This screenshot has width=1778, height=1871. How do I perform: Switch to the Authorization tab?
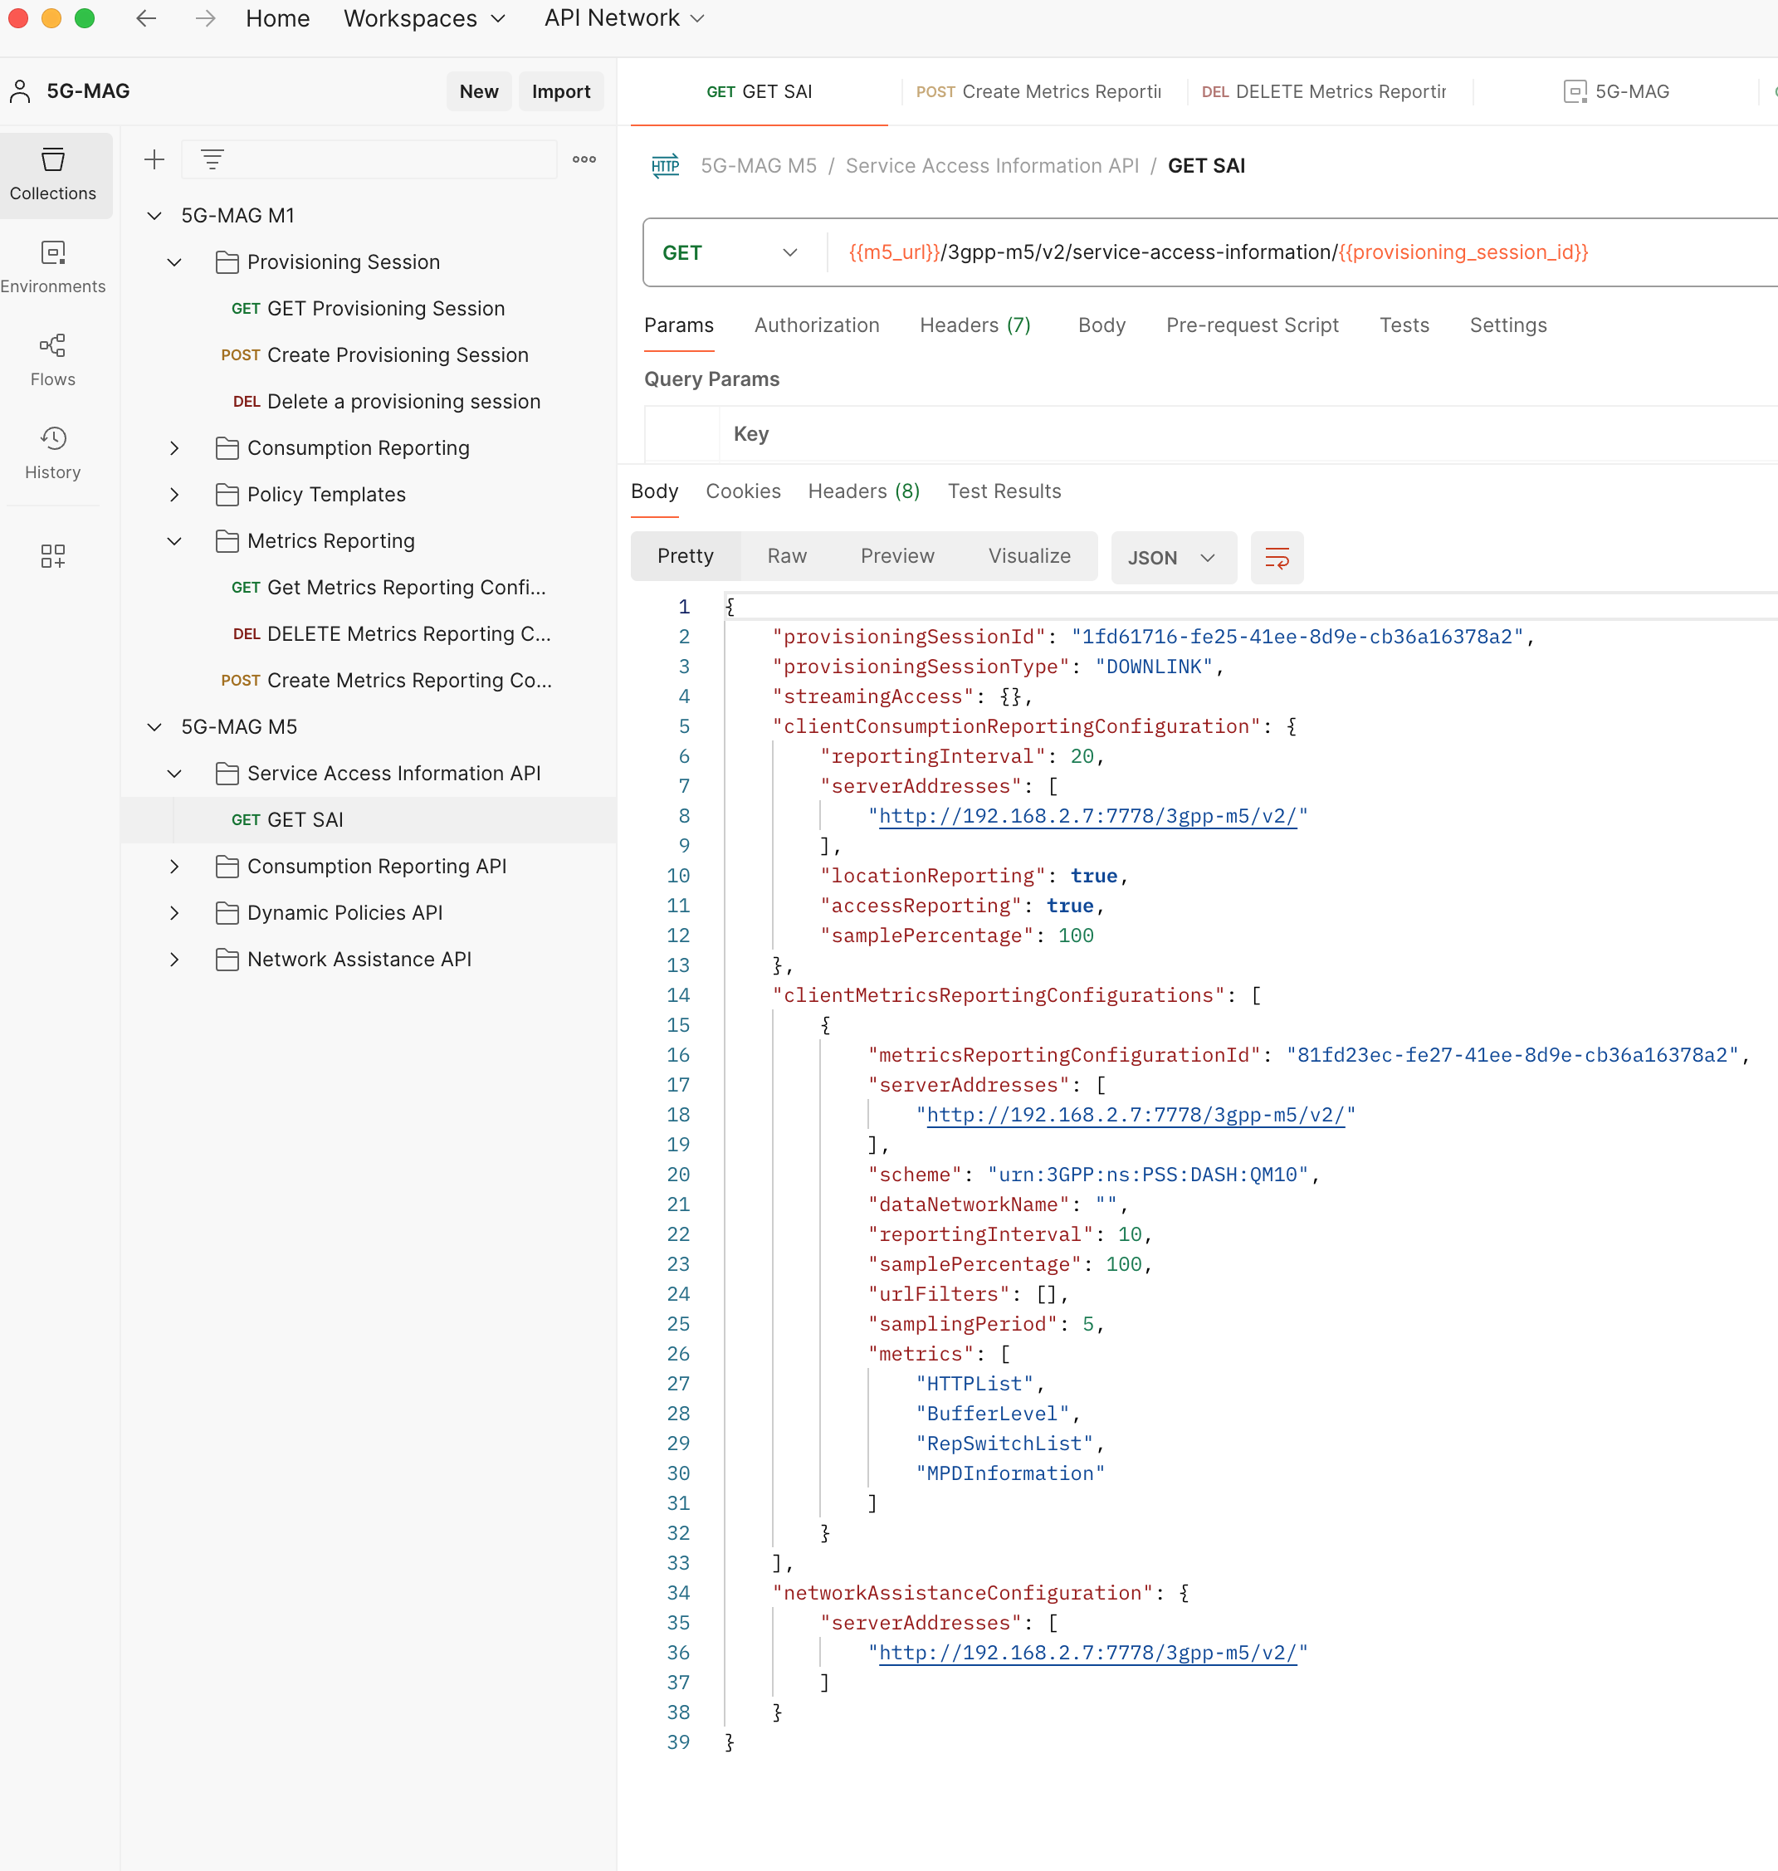click(817, 325)
